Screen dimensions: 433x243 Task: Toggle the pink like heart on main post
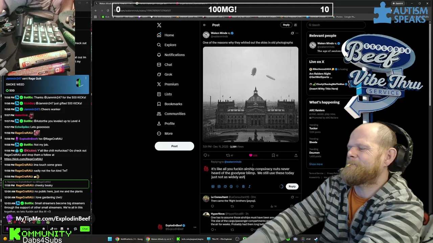pos(251,155)
